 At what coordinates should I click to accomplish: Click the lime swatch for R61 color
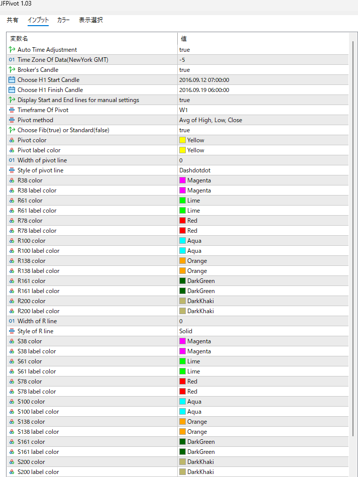[x=182, y=200]
